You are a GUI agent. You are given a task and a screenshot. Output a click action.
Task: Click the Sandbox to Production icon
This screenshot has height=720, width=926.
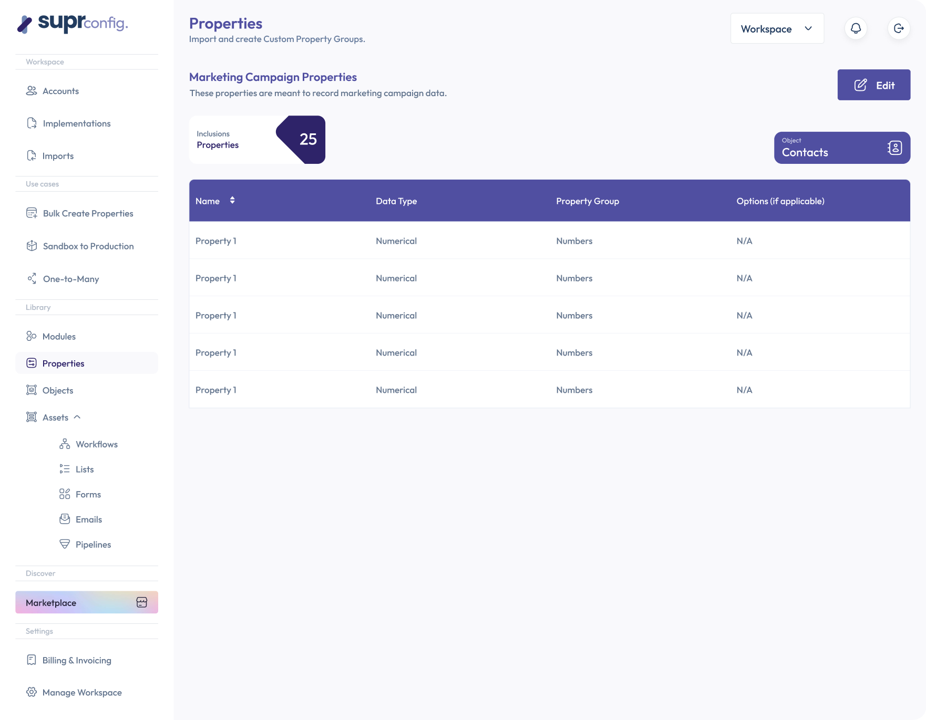(x=32, y=246)
